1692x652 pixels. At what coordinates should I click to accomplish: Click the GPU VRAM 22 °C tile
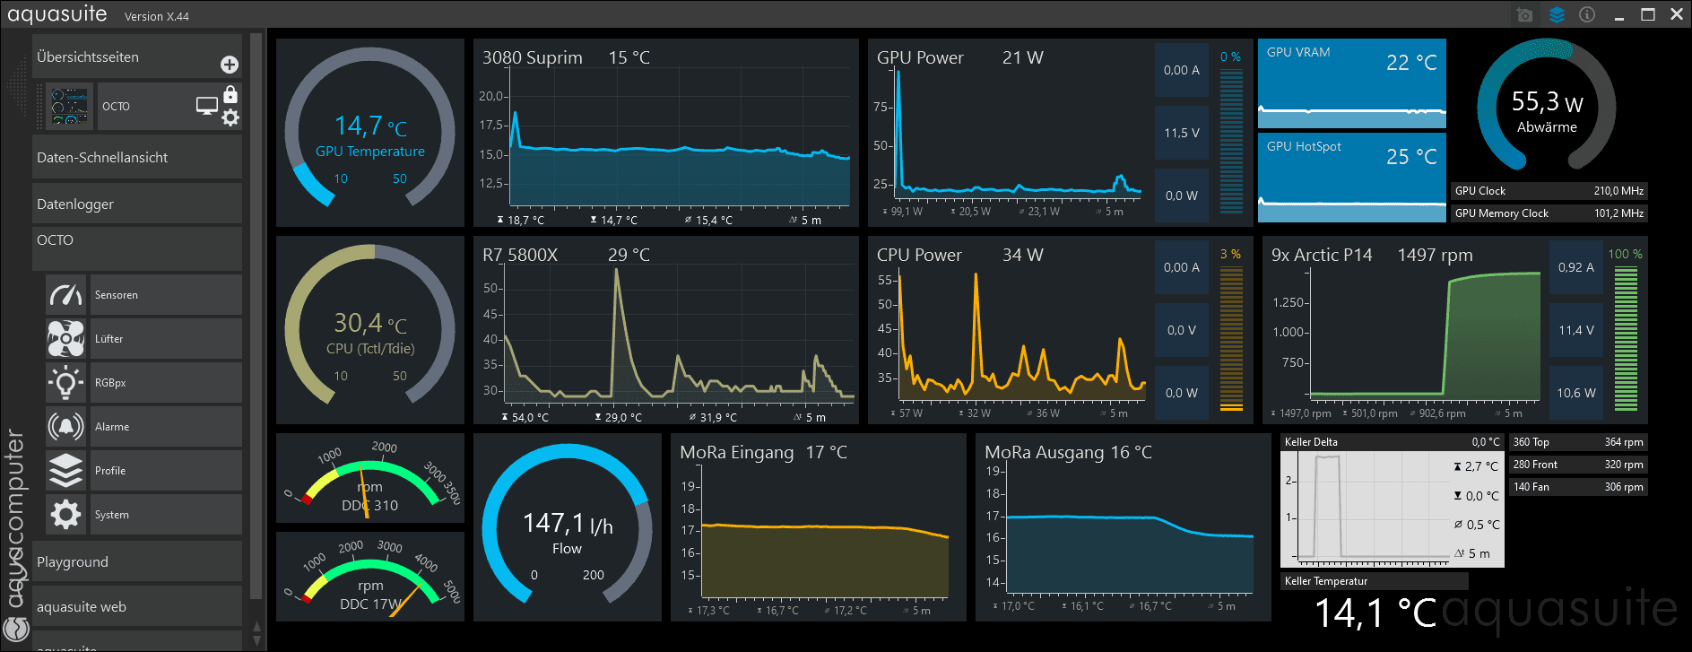point(1352,83)
